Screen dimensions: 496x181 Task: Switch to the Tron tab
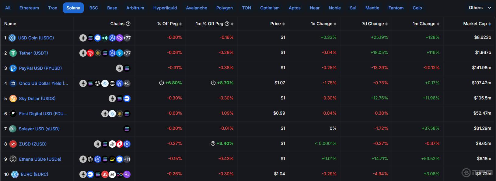pyautogui.click(x=53, y=8)
